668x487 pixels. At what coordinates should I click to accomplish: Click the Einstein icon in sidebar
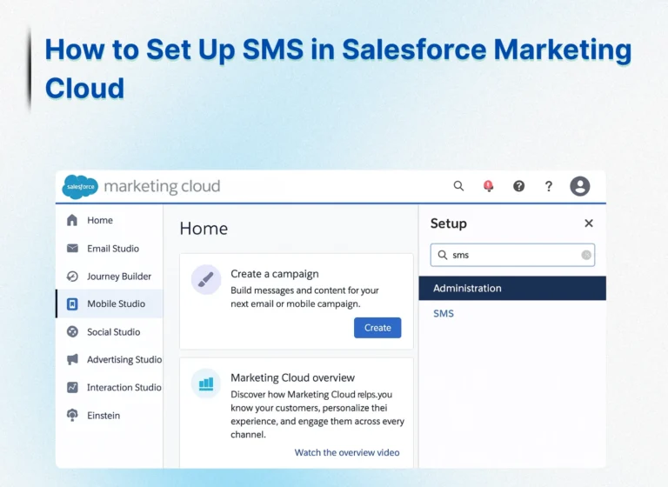click(72, 415)
